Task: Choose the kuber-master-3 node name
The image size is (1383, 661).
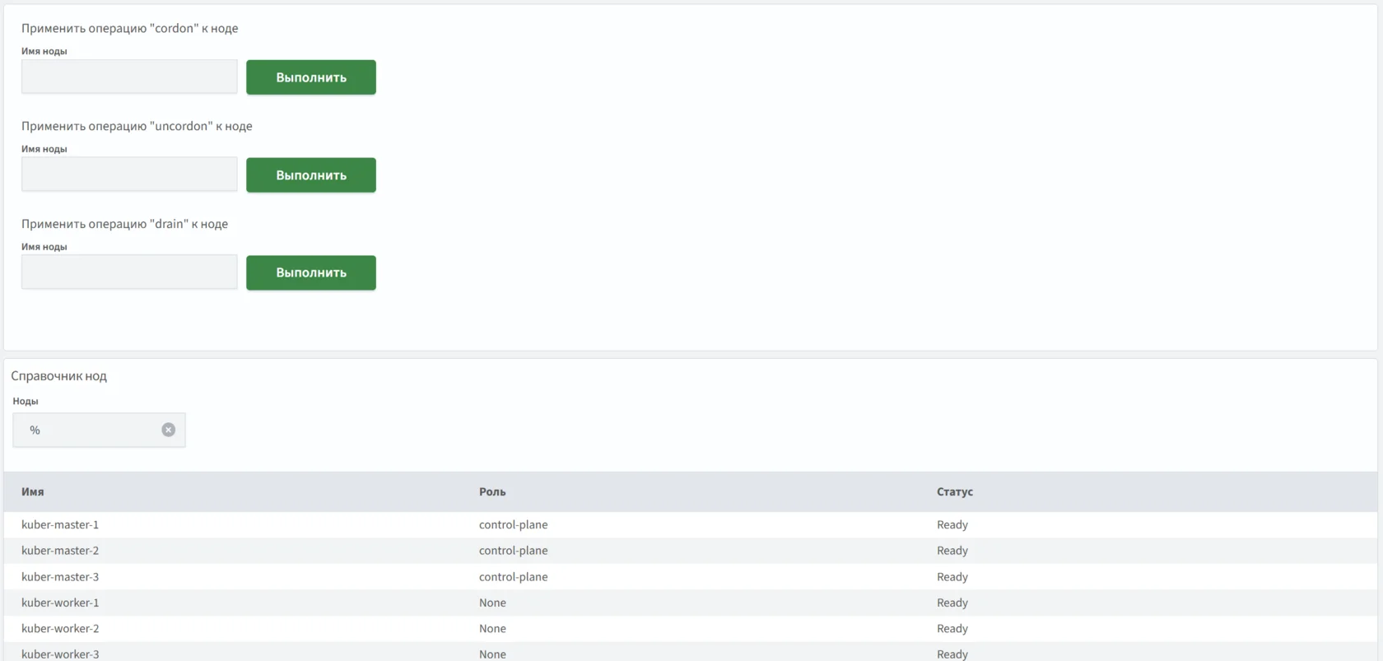Action: pyautogui.click(x=60, y=577)
